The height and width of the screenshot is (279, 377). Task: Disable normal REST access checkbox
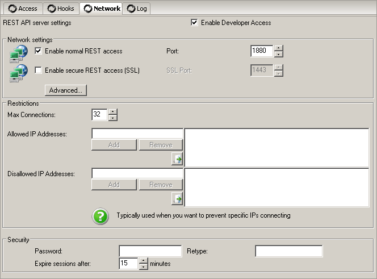pos(39,51)
